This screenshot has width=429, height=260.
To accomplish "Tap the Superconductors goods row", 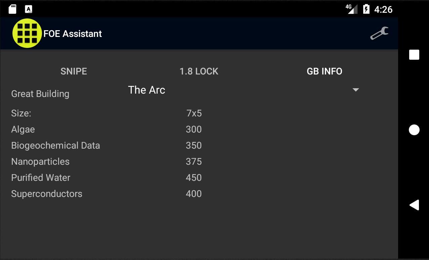I will tap(47, 194).
